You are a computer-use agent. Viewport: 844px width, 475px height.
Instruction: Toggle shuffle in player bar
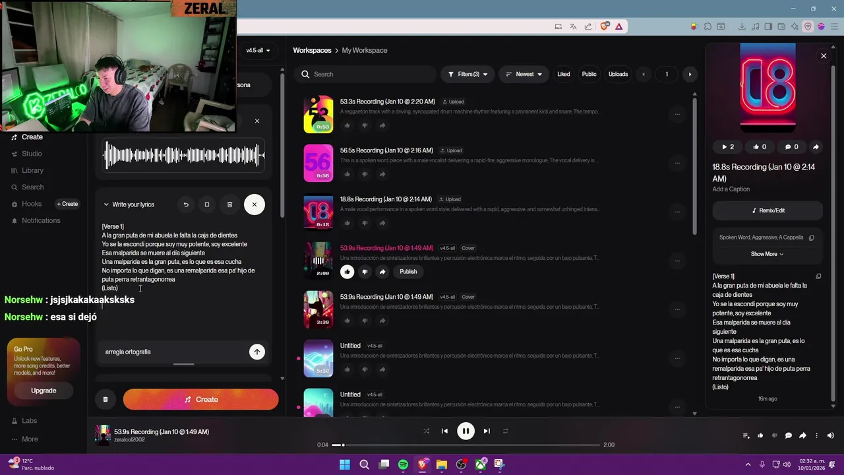point(426,431)
